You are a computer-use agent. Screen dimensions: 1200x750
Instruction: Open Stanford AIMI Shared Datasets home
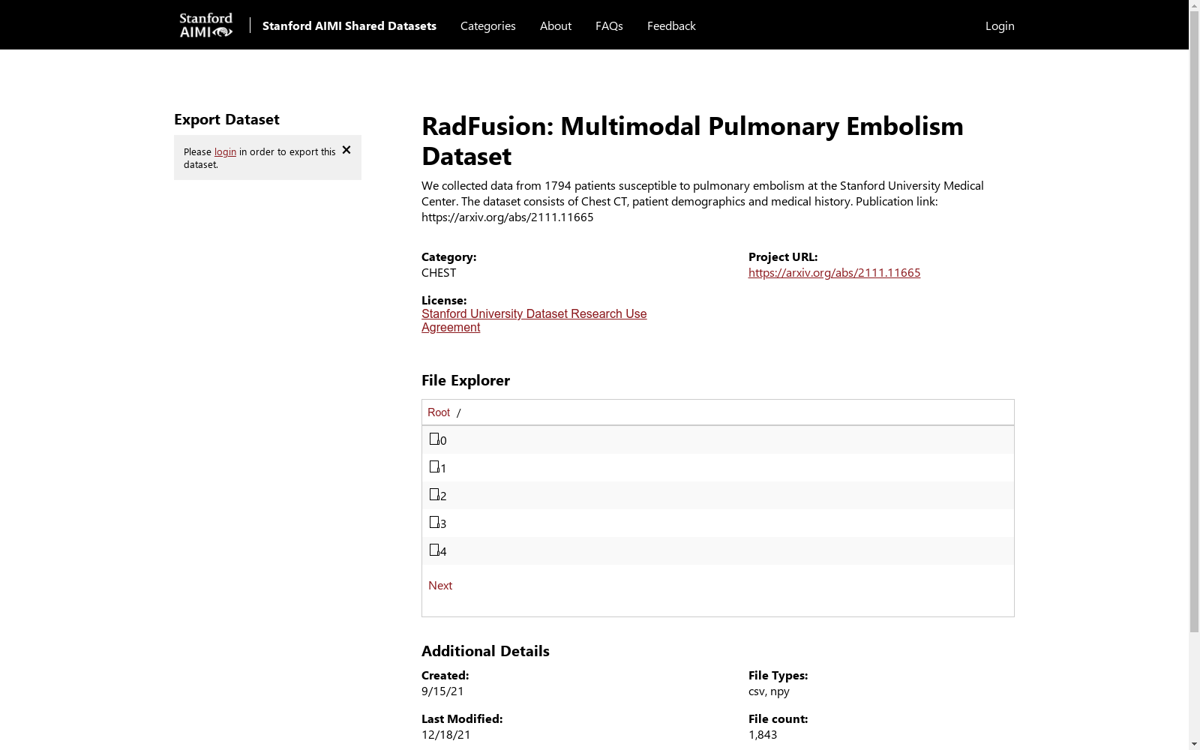pos(349,25)
